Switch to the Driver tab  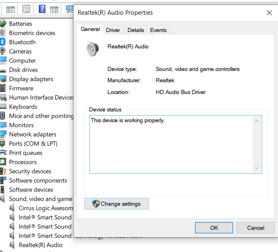[113, 30]
